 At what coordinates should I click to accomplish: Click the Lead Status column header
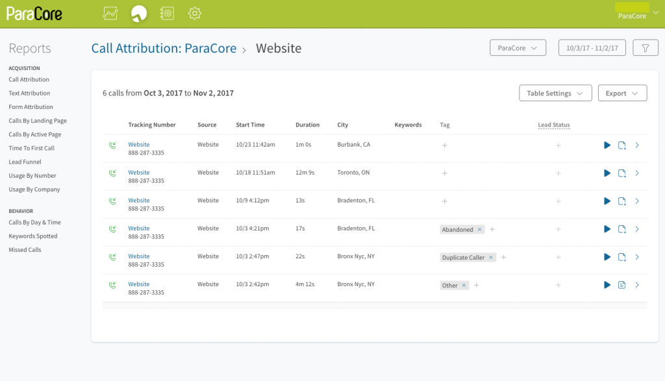point(554,125)
